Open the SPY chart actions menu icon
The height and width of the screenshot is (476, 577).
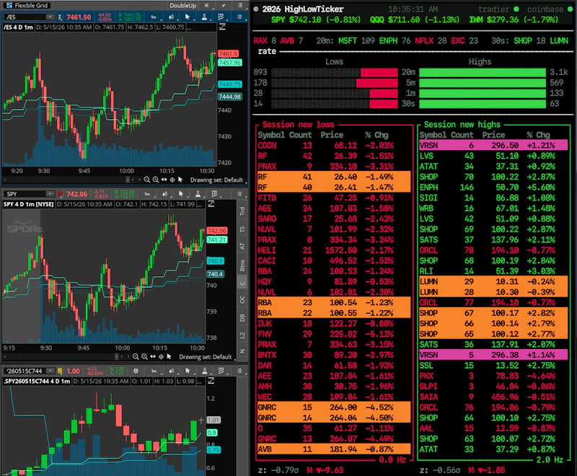[x=239, y=194]
